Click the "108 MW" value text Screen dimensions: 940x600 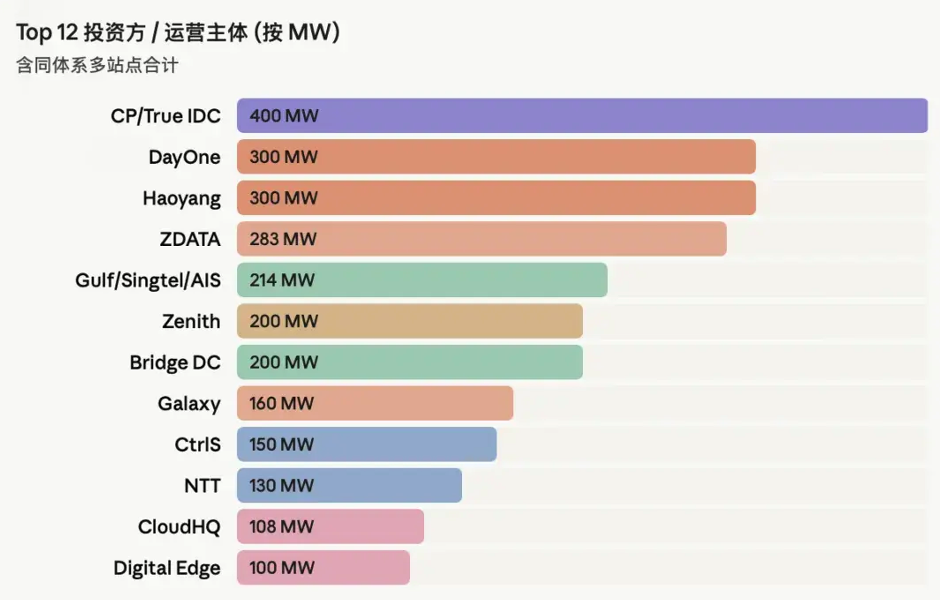(281, 527)
